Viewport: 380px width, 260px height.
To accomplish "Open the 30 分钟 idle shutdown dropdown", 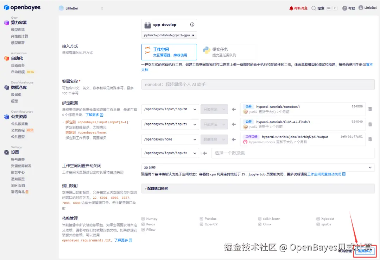I will [x=258, y=167].
